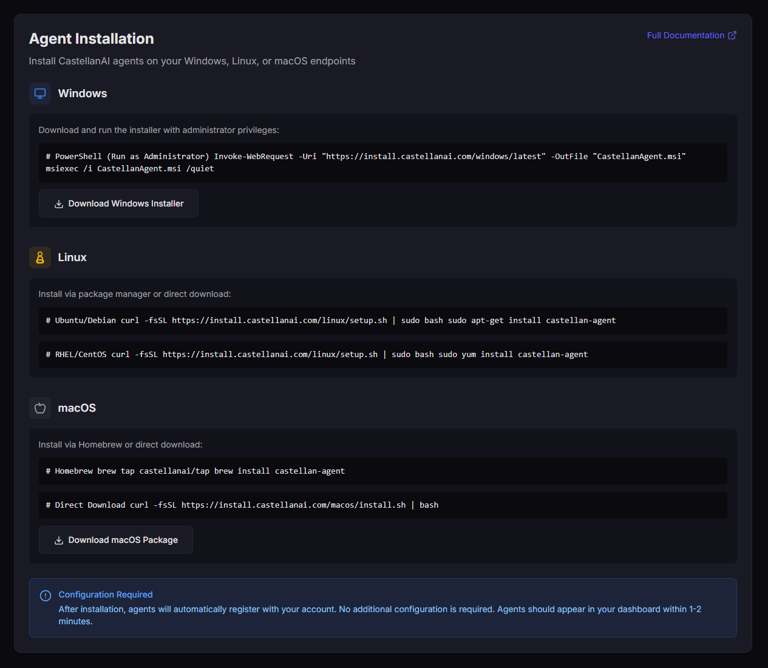Click the download icon in macOS Package button
Image resolution: width=768 pixels, height=668 pixels.
59,540
